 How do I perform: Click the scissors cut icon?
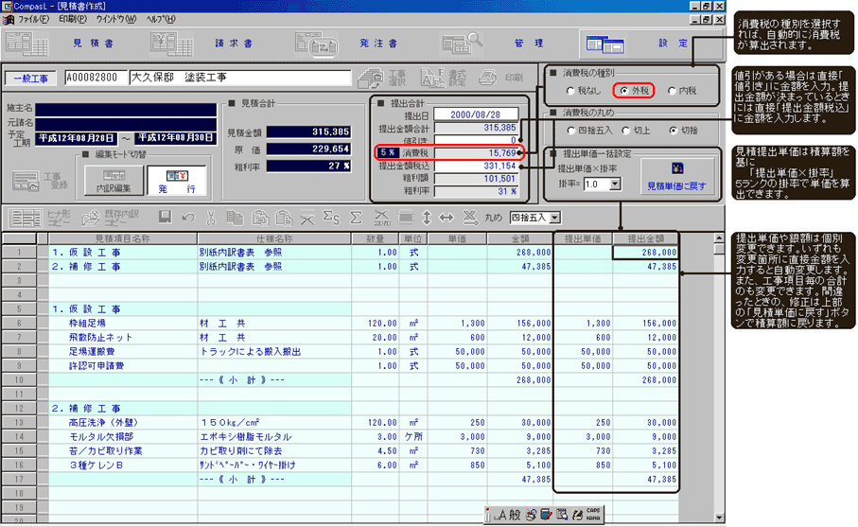pyautogui.click(x=211, y=218)
